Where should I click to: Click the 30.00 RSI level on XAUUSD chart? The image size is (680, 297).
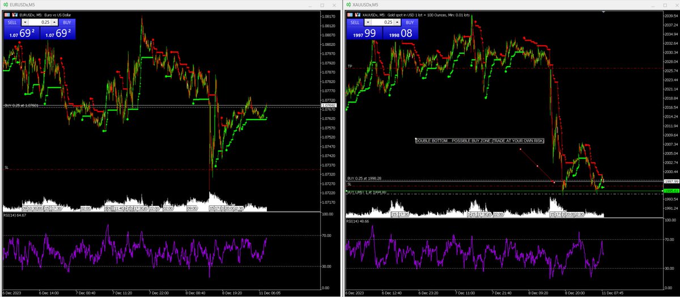pyautogui.click(x=669, y=268)
